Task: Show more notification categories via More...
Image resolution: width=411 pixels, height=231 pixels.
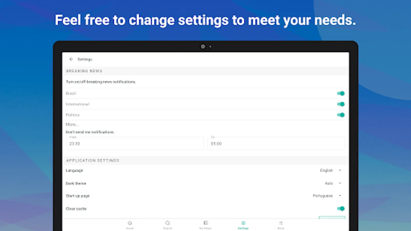Action: (x=72, y=124)
